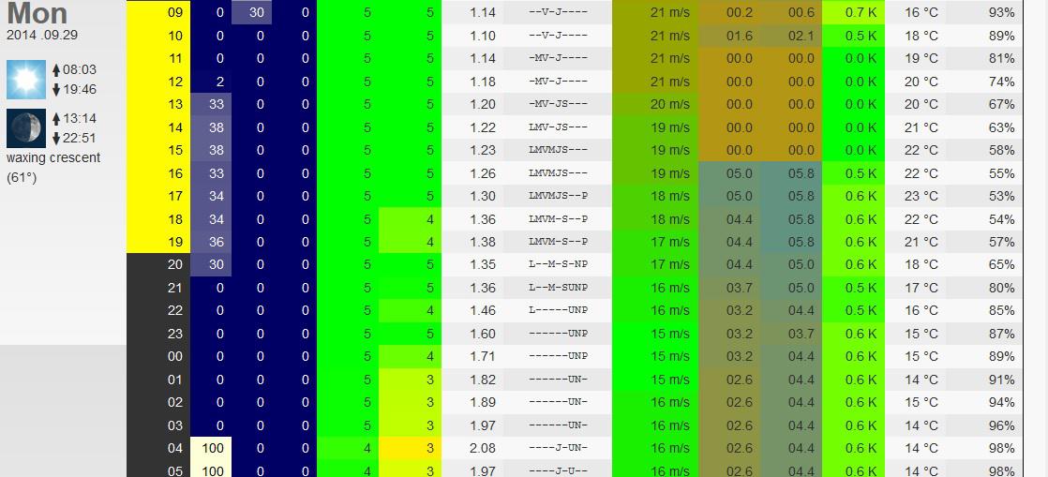Click the '100' cloud cell at hour 04
Image resolution: width=1048 pixels, height=477 pixels.
pyautogui.click(x=212, y=448)
